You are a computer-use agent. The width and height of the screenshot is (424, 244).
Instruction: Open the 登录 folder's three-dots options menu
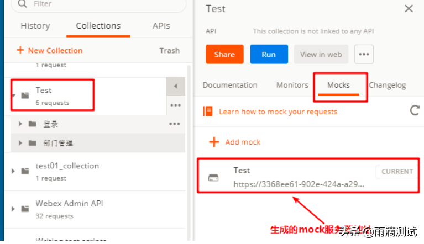[175, 124]
